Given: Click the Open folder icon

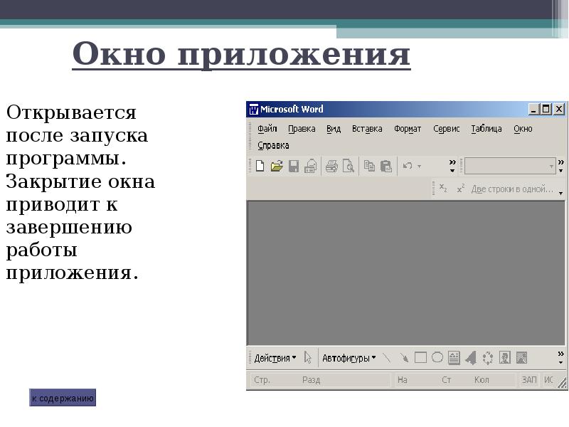Looking at the screenshot, I should [x=277, y=167].
